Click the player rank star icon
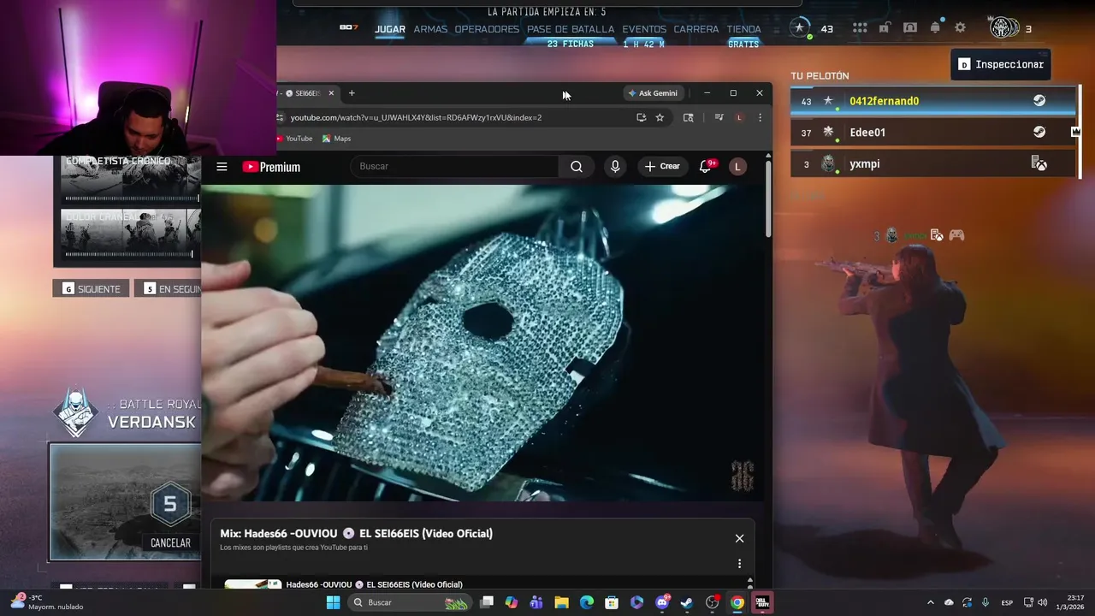 (x=799, y=27)
